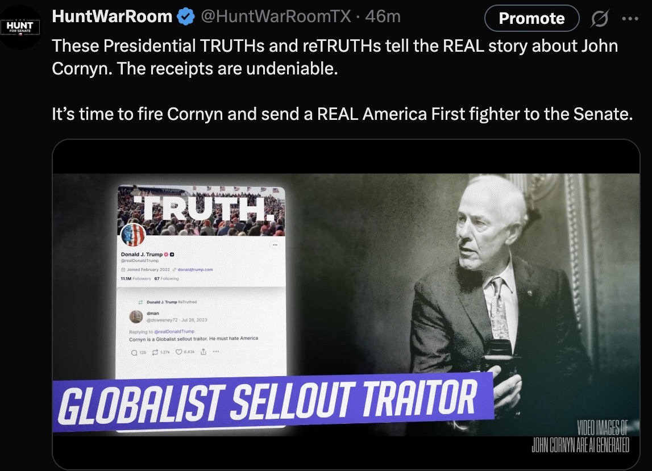This screenshot has height=471, width=652.
Task: Click the share upload icon under the retruth
Action: point(204,352)
